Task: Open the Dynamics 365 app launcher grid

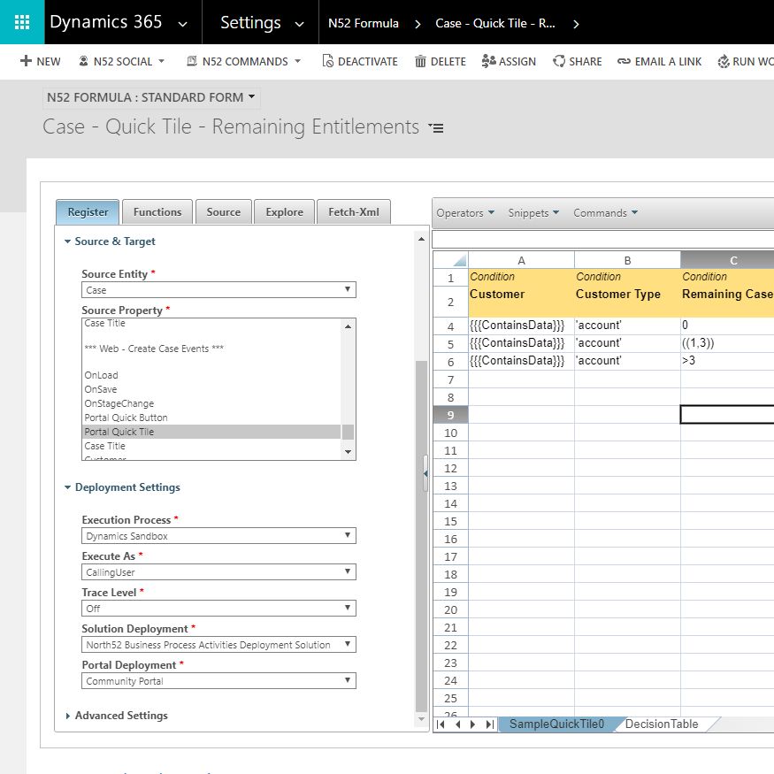Action: (x=22, y=22)
